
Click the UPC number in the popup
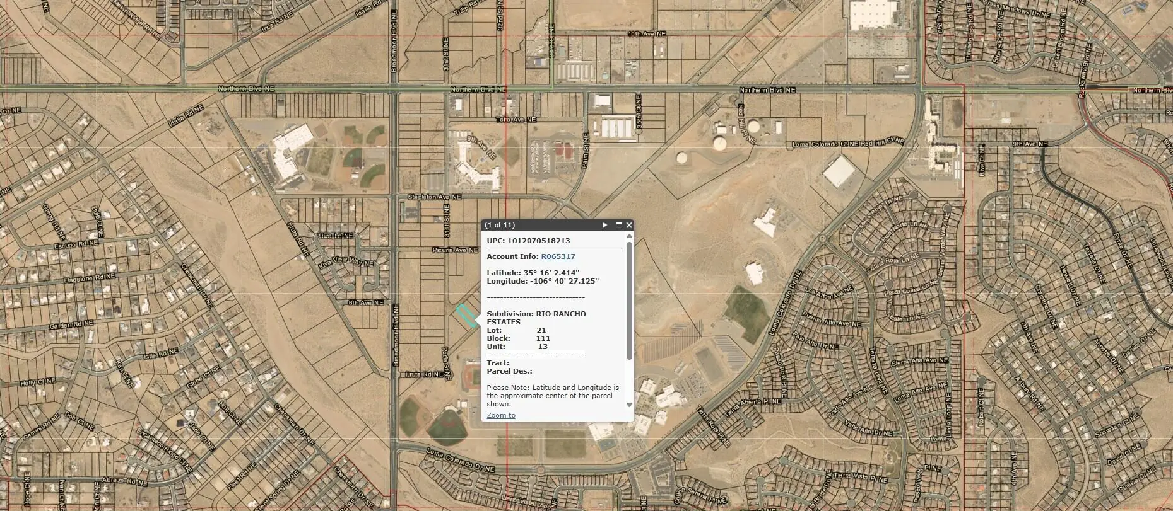[x=538, y=241]
